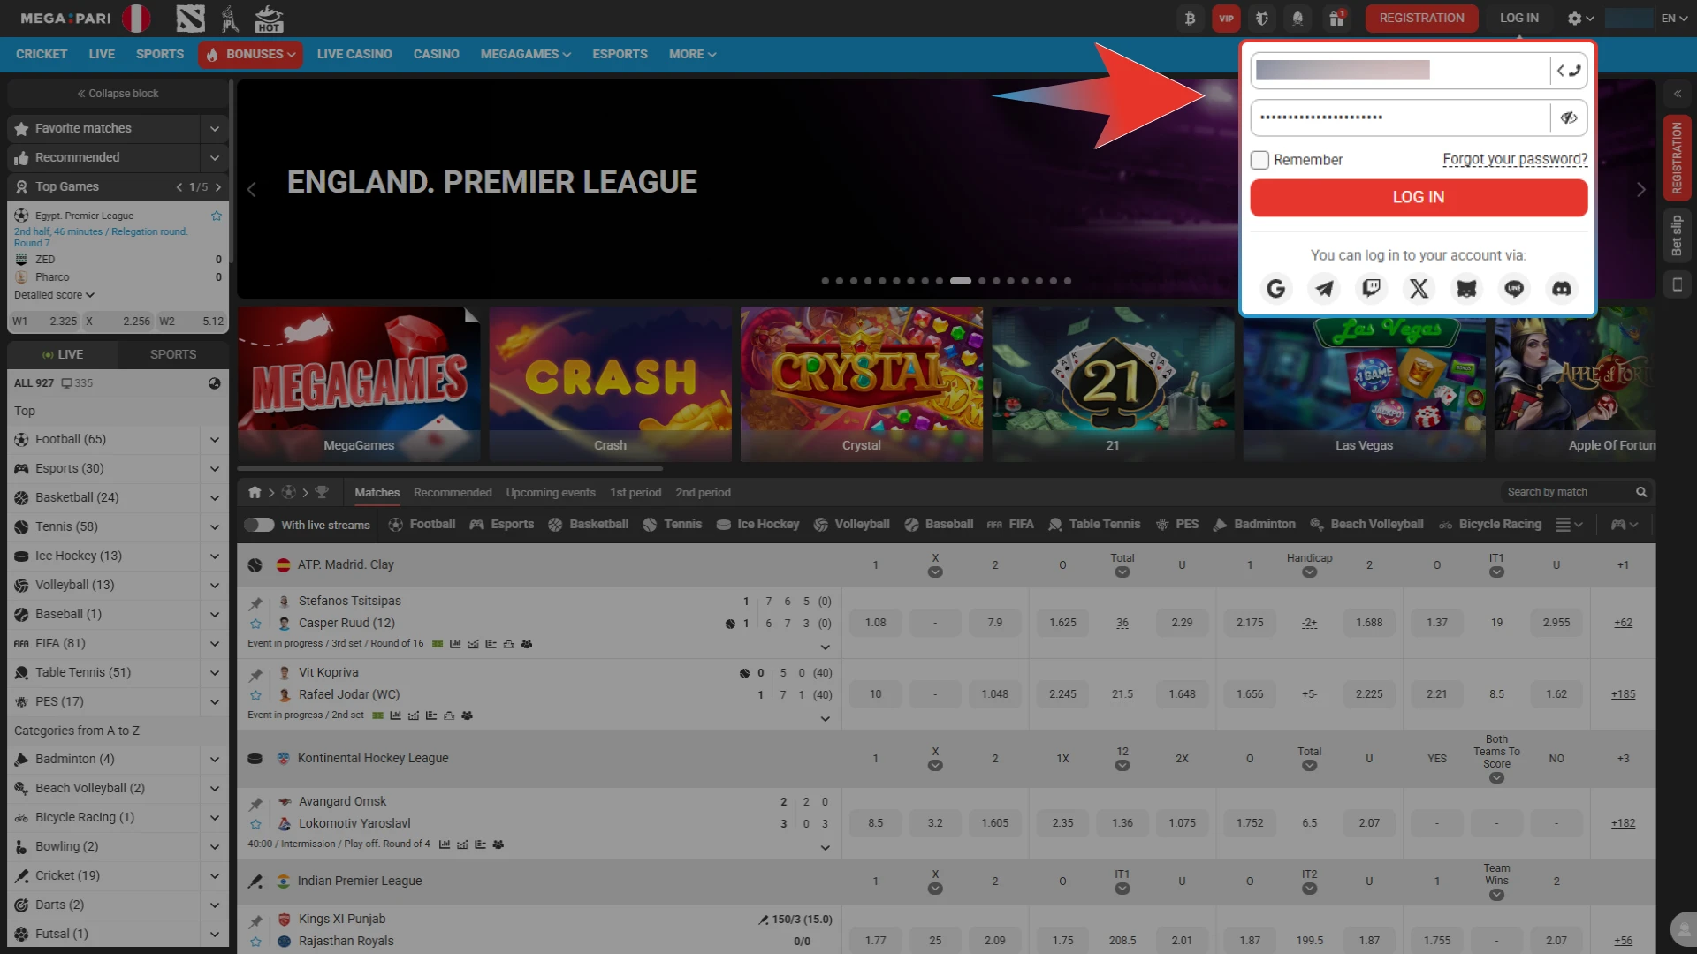
Task: Show the password with the eye icon
Action: (x=1569, y=117)
